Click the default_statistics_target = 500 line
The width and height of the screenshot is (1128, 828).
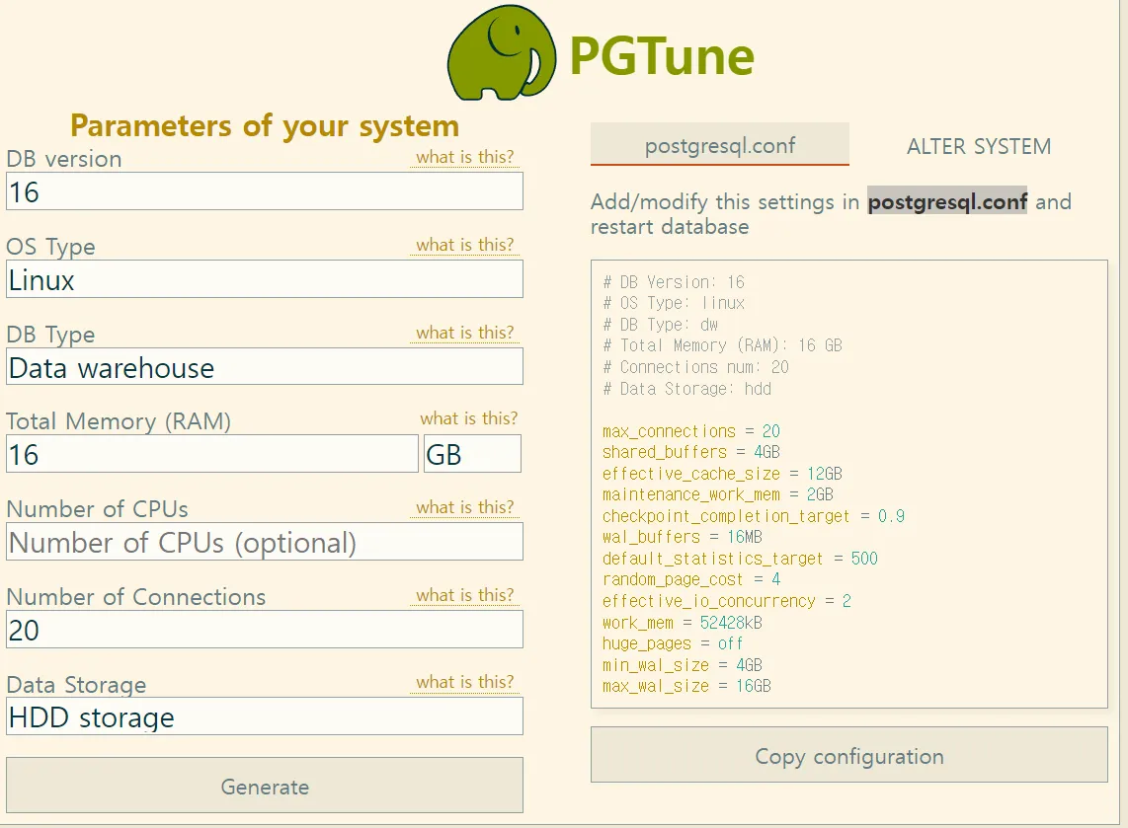pyautogui.click(x=740, y=559)
